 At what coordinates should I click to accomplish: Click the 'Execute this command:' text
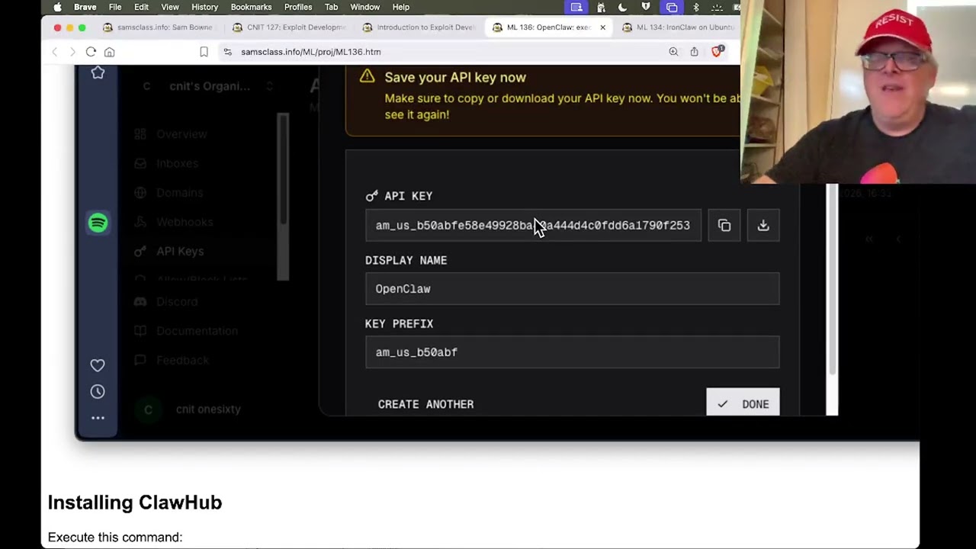[115, 537]
